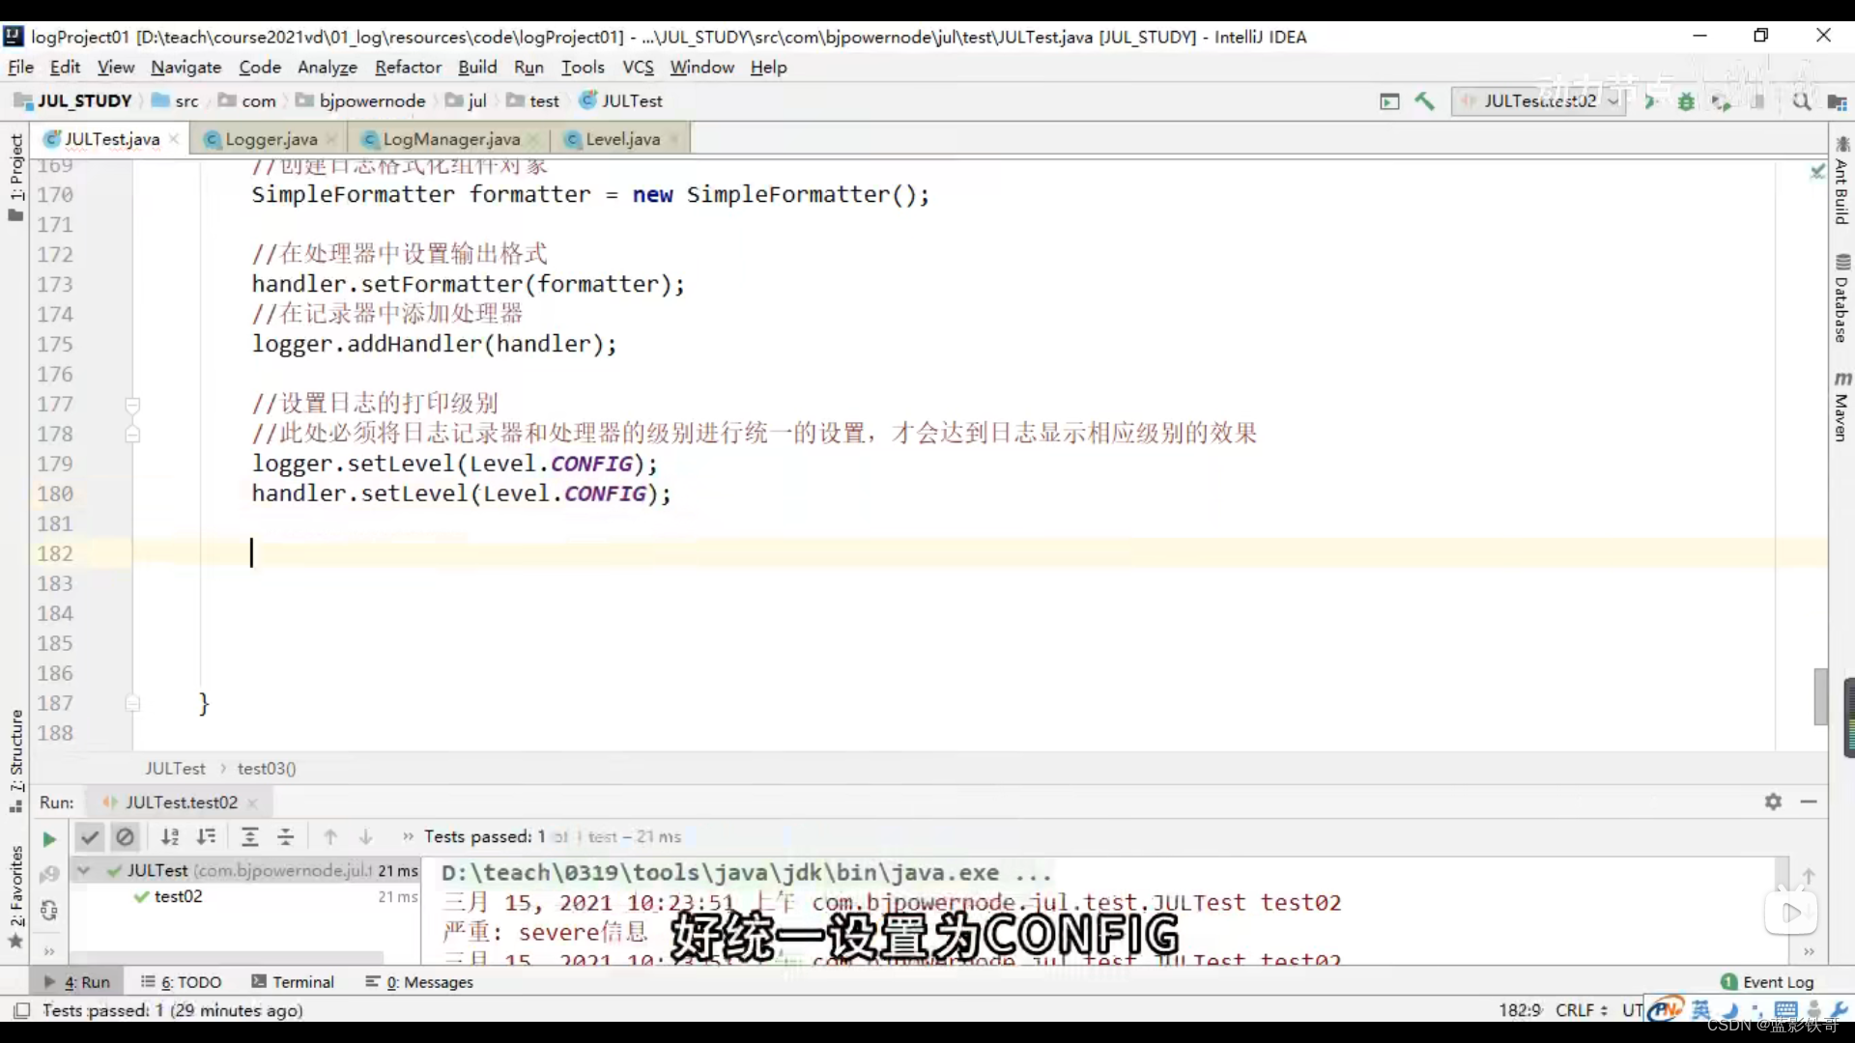Screen dimensions: 1855x1043
Task: Toggle show ignored tests button
Action: click(125, 836)
